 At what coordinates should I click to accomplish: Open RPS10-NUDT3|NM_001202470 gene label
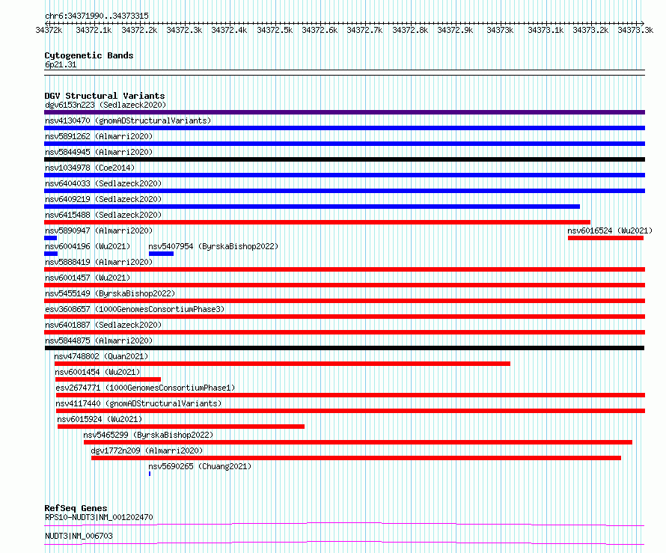pyautogui.click(x=99, y=517)
